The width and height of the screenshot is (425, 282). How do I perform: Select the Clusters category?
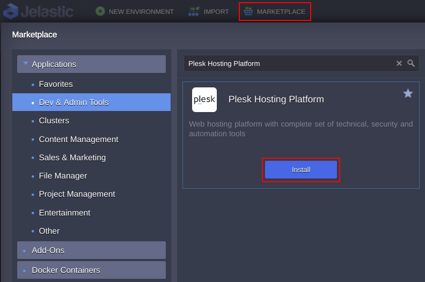(91, 121)
